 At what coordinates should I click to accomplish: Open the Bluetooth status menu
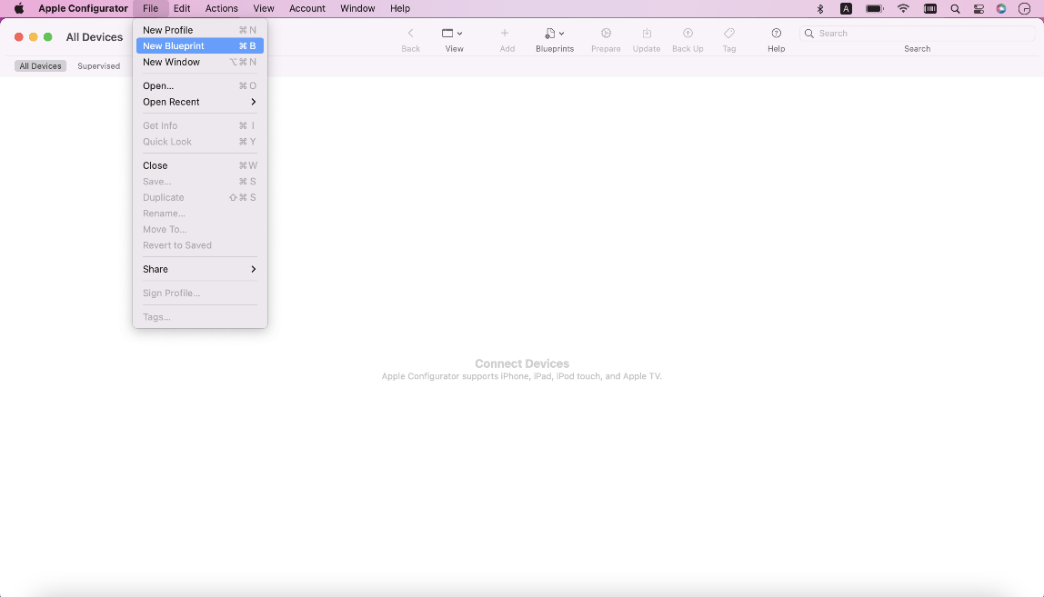(819, 8)
